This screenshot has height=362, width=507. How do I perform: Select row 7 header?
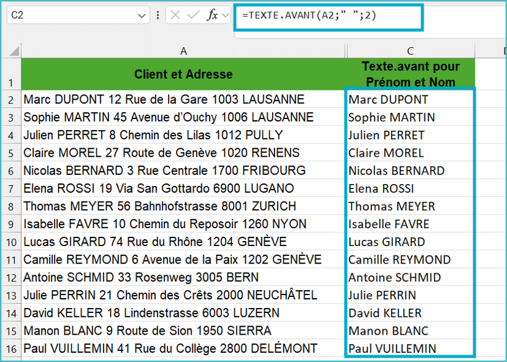[11, 188]
